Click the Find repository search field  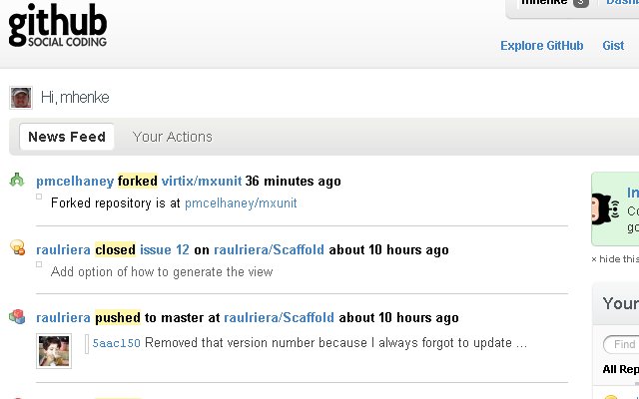click(621, 344)
